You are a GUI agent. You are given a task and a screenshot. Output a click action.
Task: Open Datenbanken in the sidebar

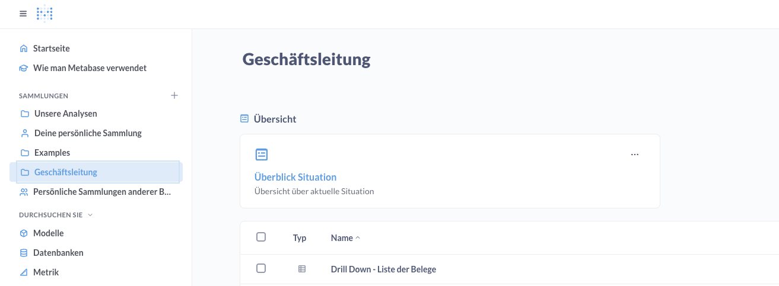58,253
